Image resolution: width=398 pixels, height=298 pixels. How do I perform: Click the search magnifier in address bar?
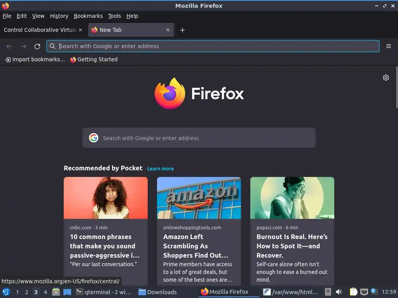[52, 46]
